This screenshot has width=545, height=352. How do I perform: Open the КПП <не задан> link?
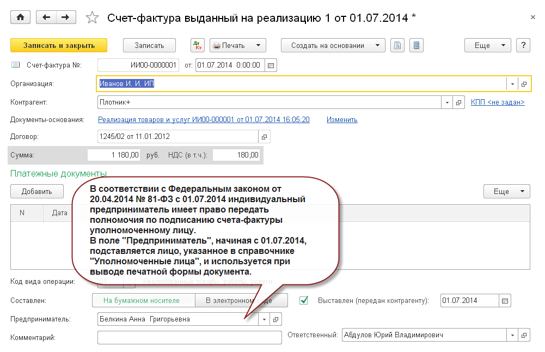[x=498, y=102]
